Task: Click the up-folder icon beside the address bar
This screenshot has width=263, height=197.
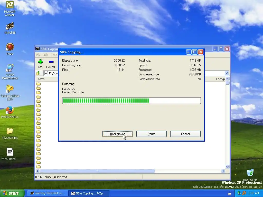Action: click(39, 73)
